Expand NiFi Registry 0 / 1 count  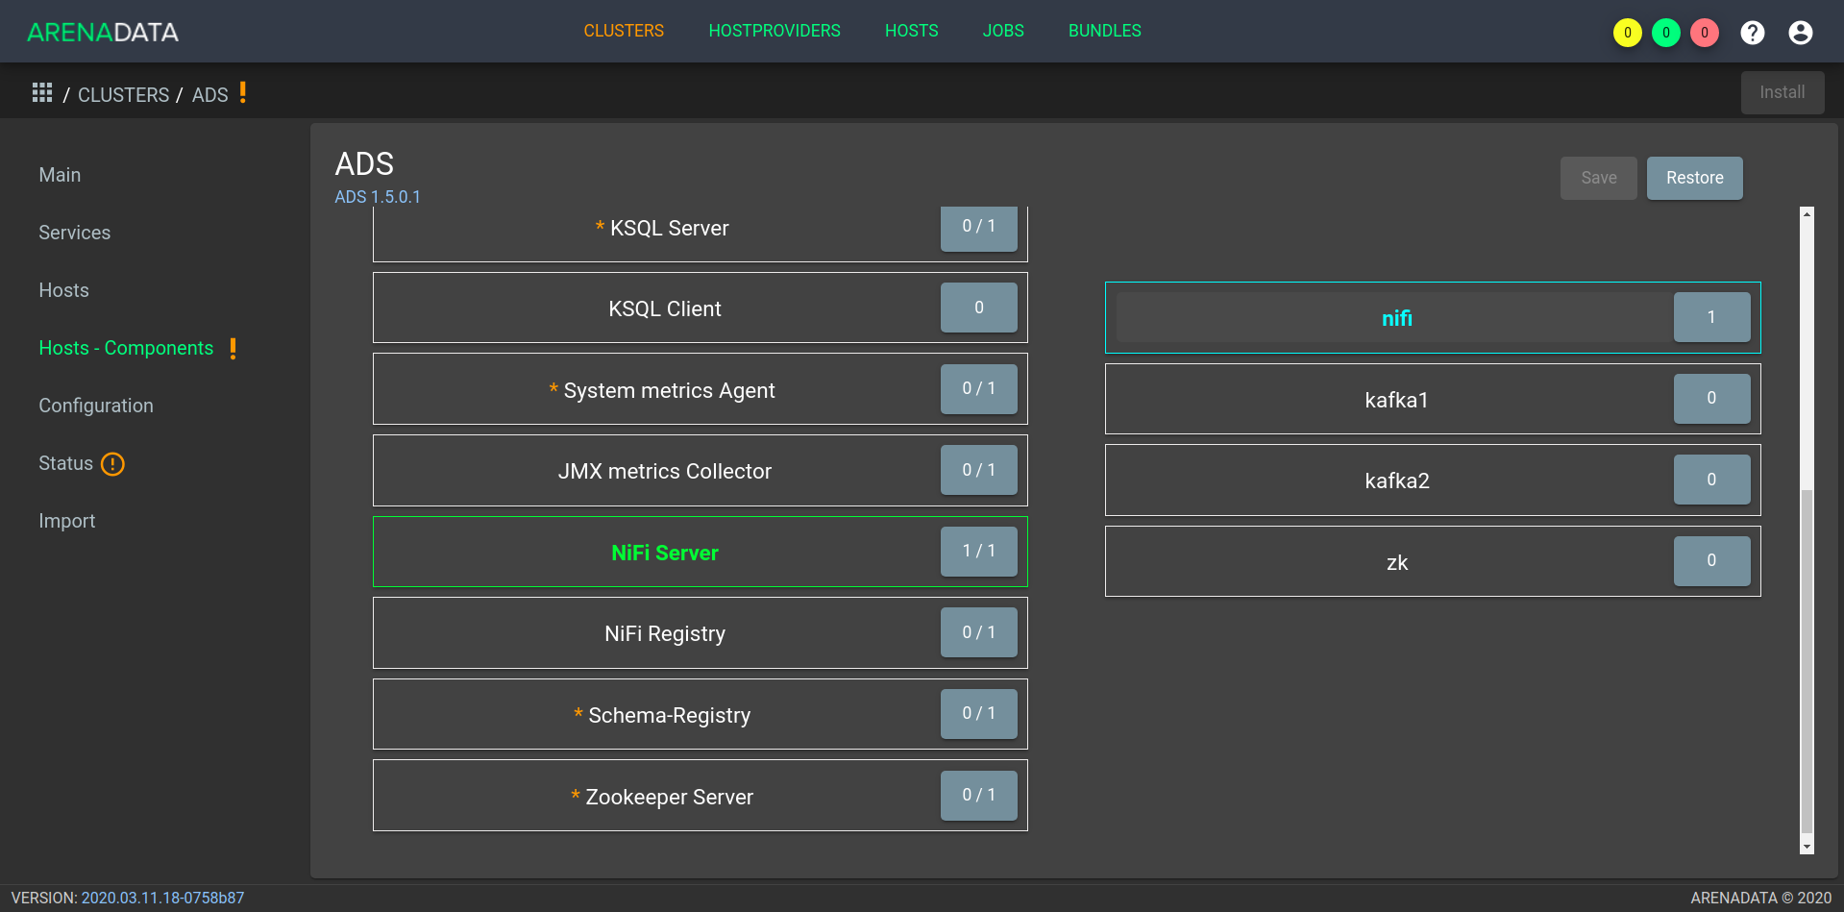point(979,632)
